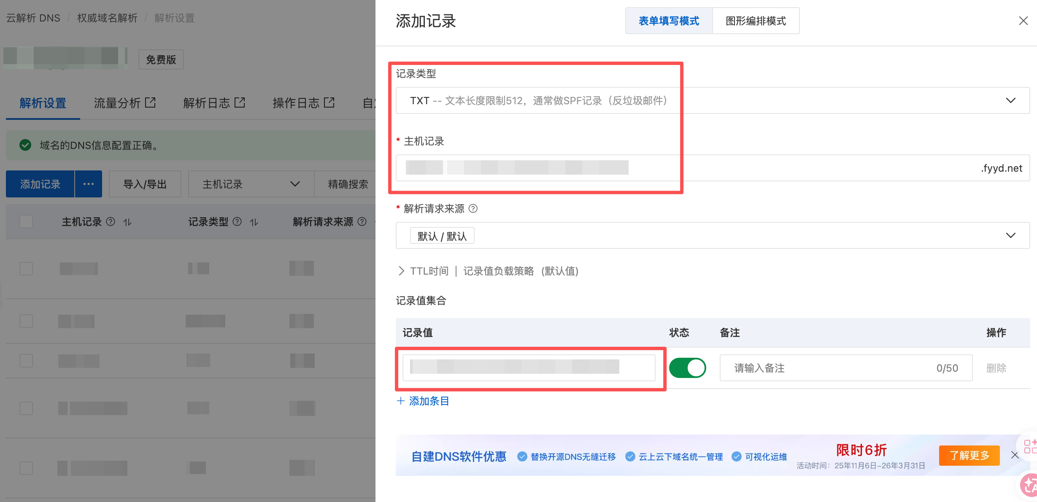The height and width of the screenshot is (502, 1037).
Task: Click green check icon in DNS status notice
Action: pos(25,145)
